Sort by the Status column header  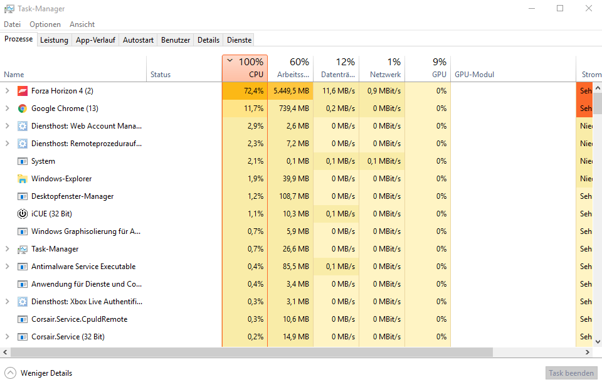point(184,69)
